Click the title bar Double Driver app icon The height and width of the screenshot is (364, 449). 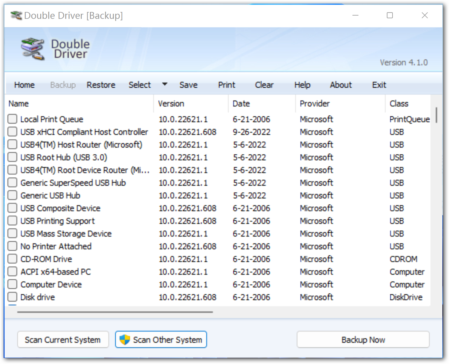pos(16,15)
